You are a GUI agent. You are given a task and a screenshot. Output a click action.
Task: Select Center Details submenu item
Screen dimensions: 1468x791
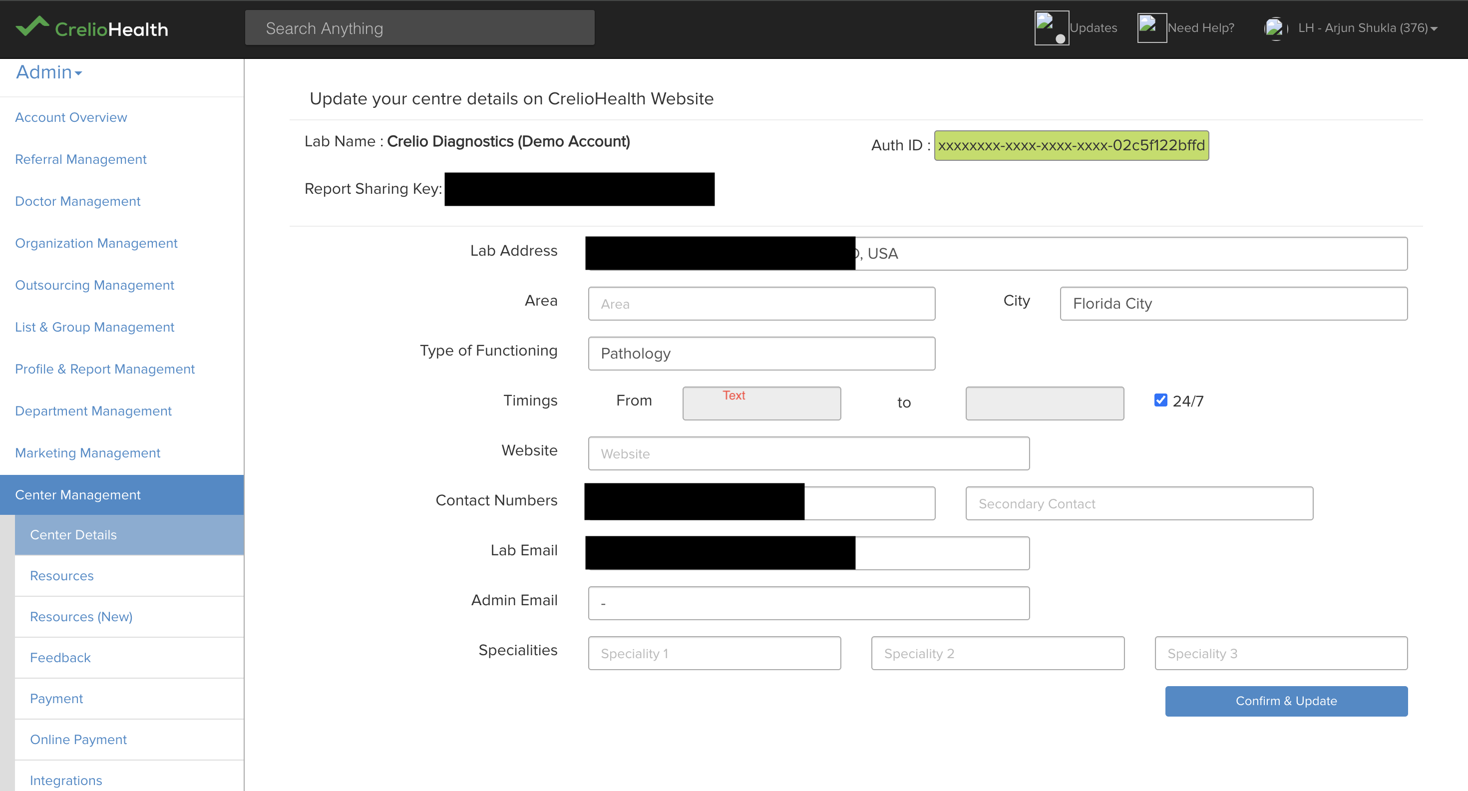coord(129,534)
